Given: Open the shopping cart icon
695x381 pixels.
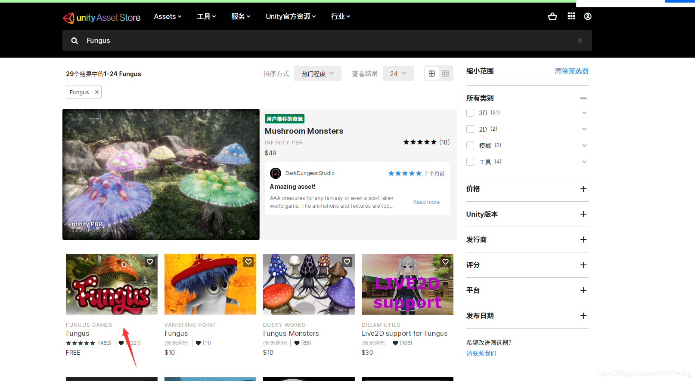Looking at the screenshot, I should coord(552,16).
